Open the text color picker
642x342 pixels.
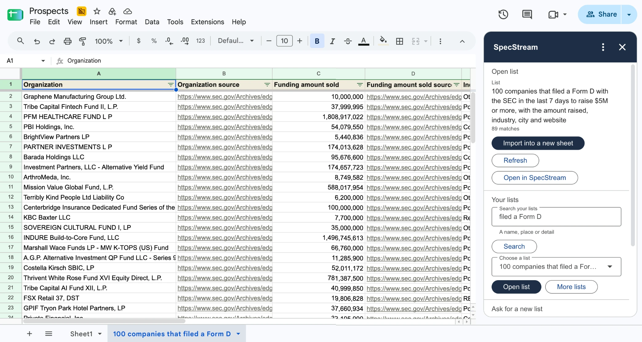pos(364,41)
